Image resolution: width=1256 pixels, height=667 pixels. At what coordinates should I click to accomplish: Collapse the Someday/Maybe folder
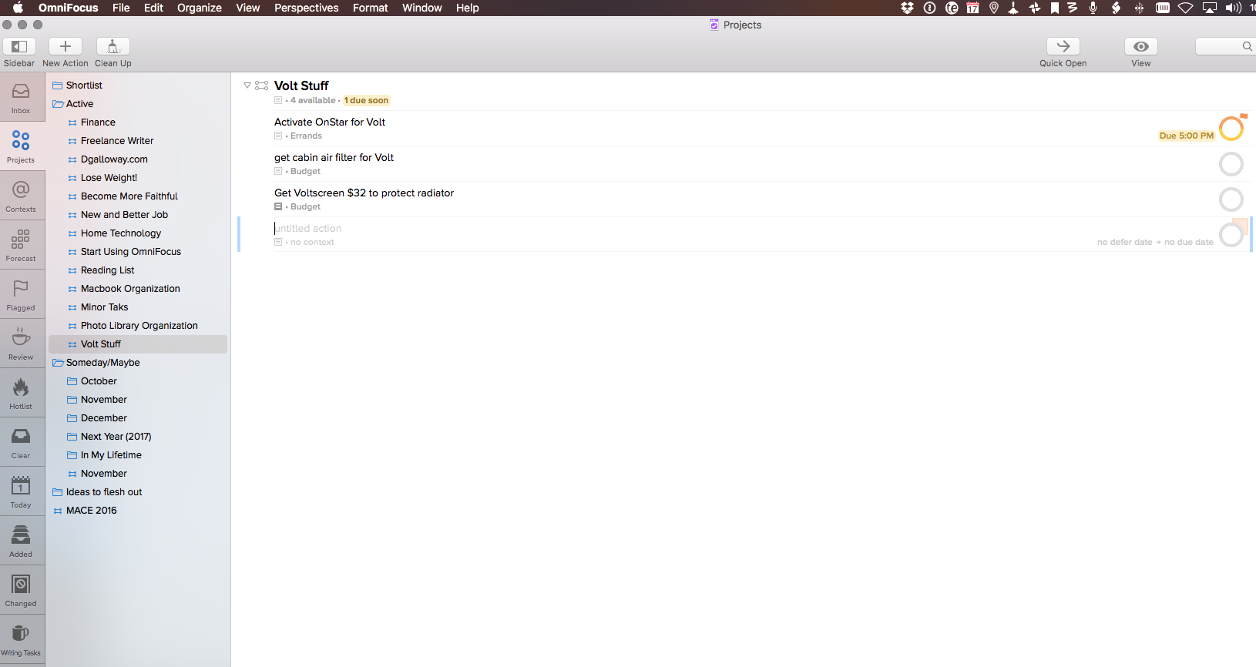coord(58,363)
